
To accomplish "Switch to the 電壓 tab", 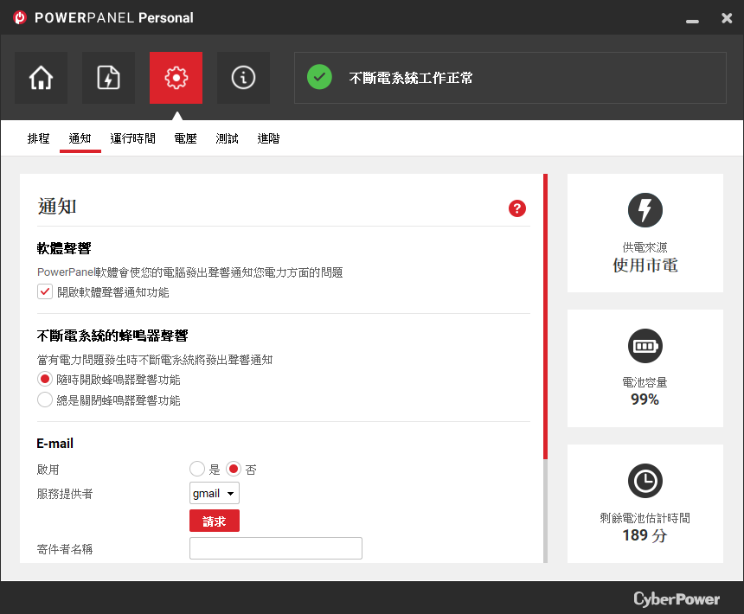I will click(x=185, y=138).
